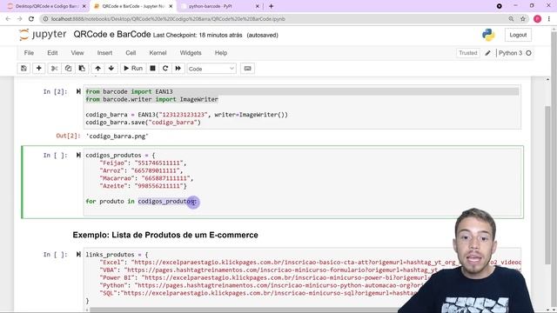Screen dimensions: 557x313
Task: Open the View menu
Action: (x=77, y=53)
